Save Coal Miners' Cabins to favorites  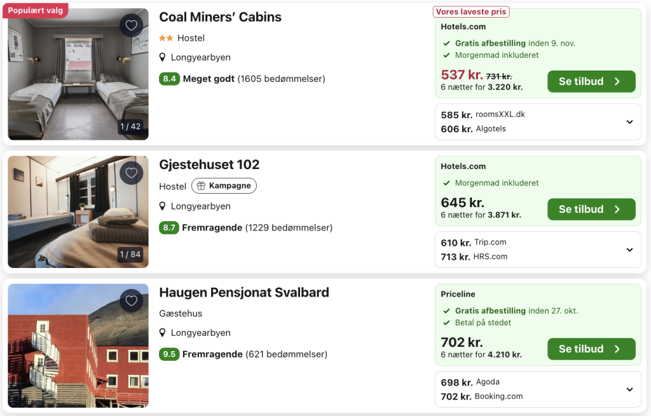(x=131, y=25)
